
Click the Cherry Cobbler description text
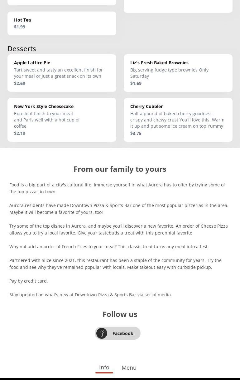[177, 120]
